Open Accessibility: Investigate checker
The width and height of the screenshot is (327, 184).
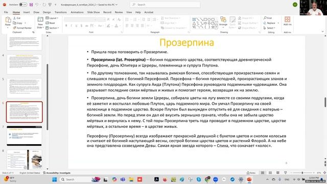pos(57,173)
